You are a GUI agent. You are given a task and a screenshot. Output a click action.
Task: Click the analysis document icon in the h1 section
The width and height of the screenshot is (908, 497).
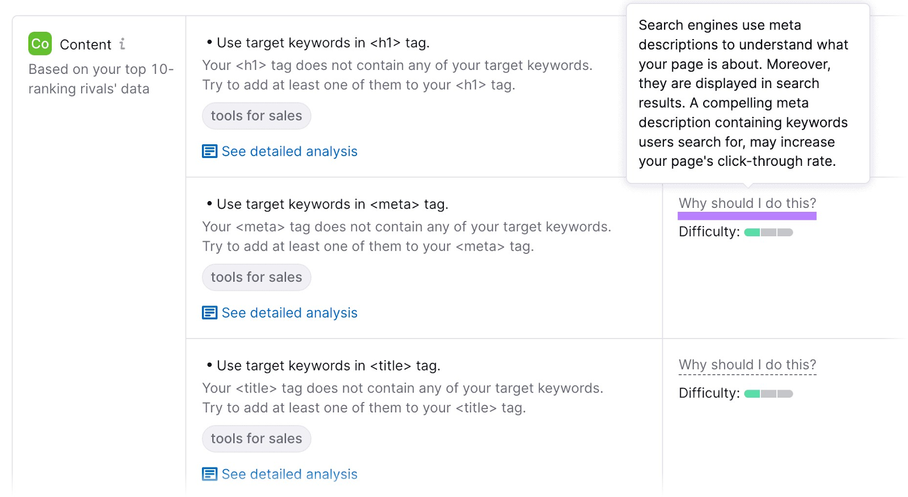point(209,151)
